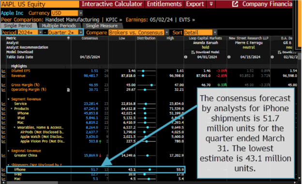Image resolution: width=302 pixels, height=184 pixels.
Task: Click the pin icon in Metric header
Action: click(68, 38)
